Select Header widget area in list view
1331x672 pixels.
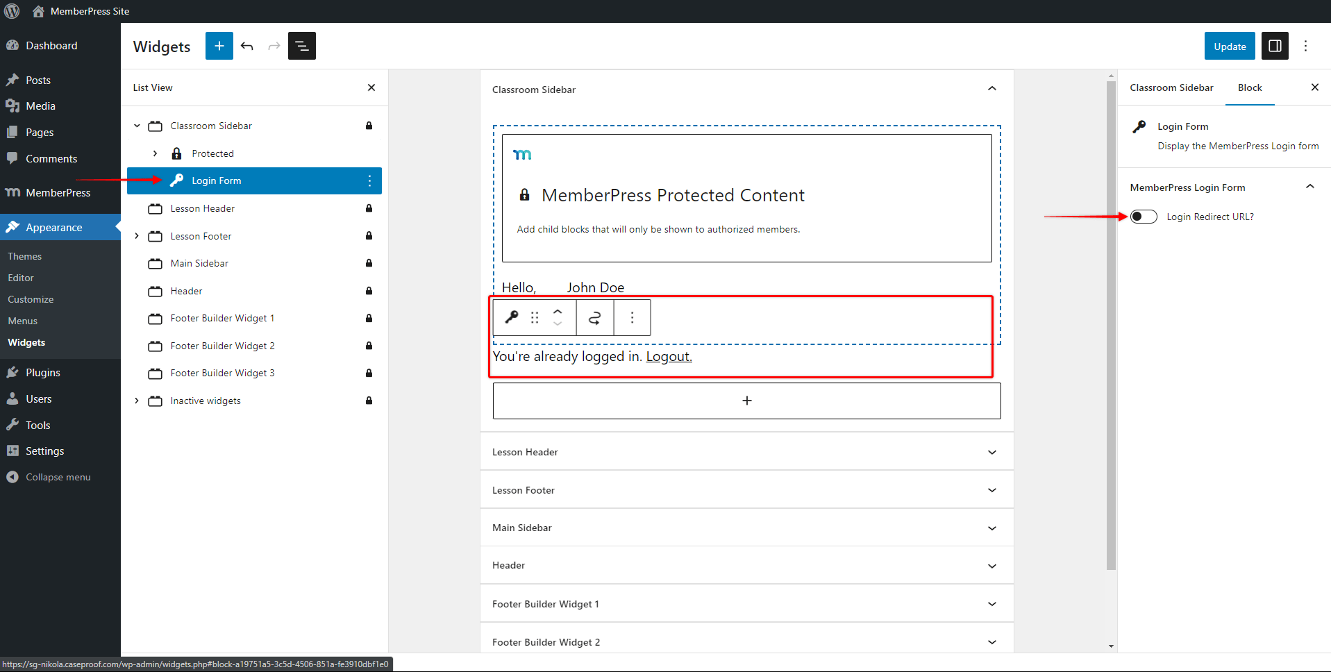(x=186, y=291)
